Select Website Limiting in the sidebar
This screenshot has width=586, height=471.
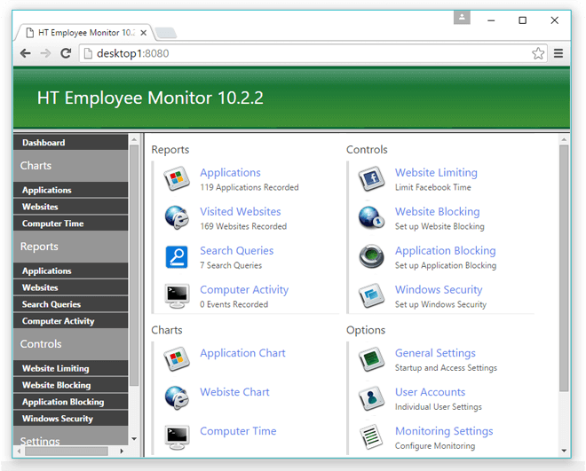[71, 368]
